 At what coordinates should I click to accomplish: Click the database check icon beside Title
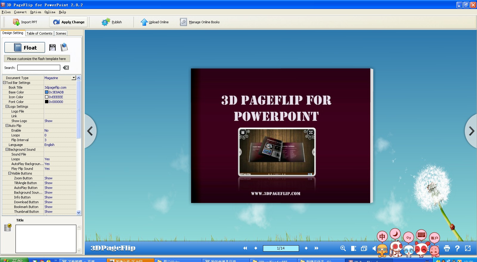click(8, 227)
